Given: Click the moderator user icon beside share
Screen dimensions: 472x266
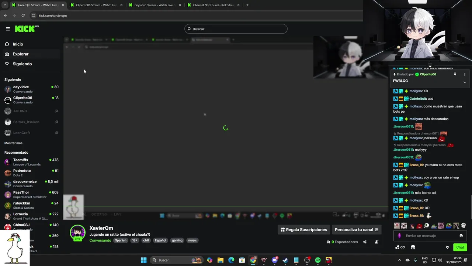Looking at the screenshot, I should pos(376,242).
